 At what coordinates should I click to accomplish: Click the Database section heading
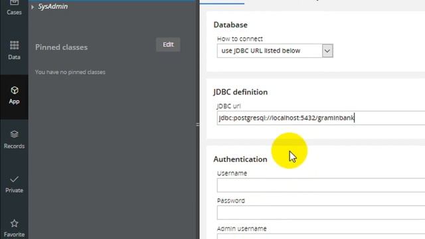[230, 25]
